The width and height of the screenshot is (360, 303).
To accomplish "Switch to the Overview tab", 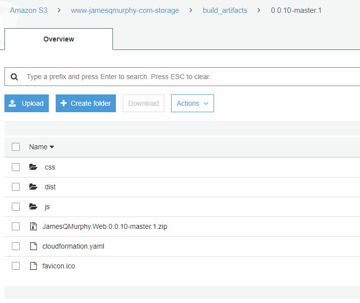I will click(59, 39).
